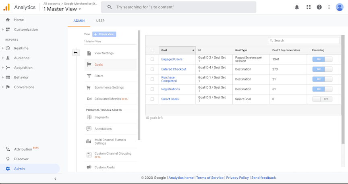Open the 1 Master View selector dropdown

coord(62,9)
